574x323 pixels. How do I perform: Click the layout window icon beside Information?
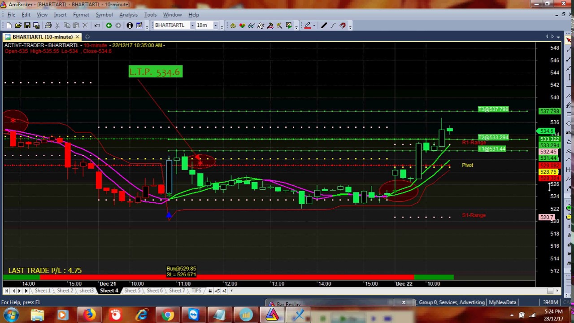click(139, 26)
